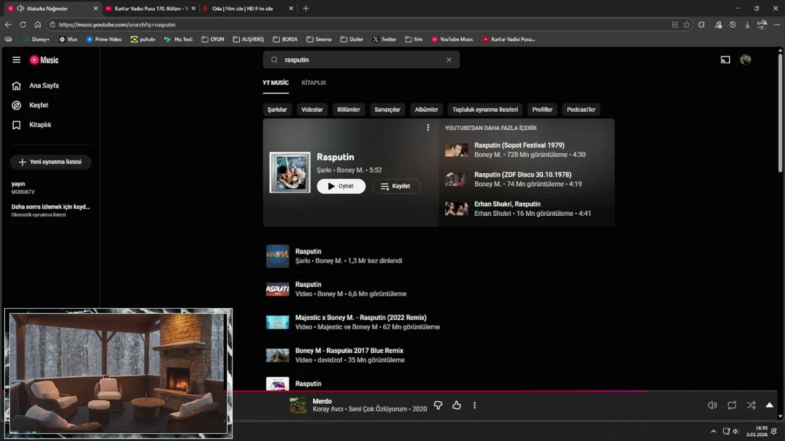The image size is (785, 441).
Task: Click the Kaydet button for Rasputin
Action: 396,186
